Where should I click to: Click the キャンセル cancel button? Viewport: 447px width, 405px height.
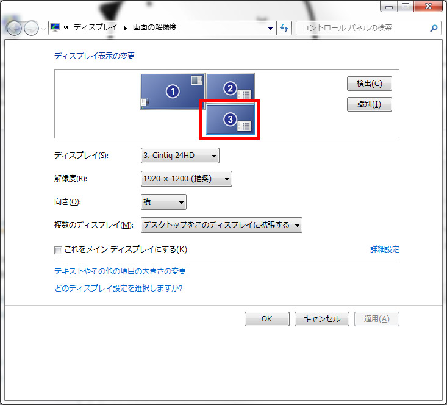click(x=322, y=319)
